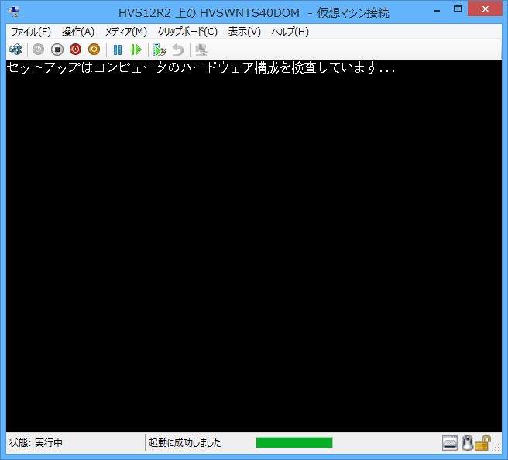Open the ファイル(F) menu
Image resolution: width=508 pixels, height=460 pixels.
click(31, 32)
